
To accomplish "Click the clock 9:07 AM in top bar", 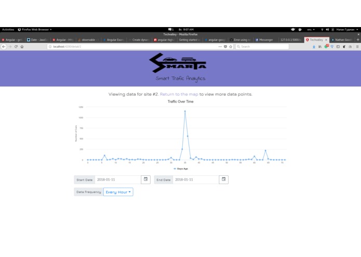I will [186, 30].
